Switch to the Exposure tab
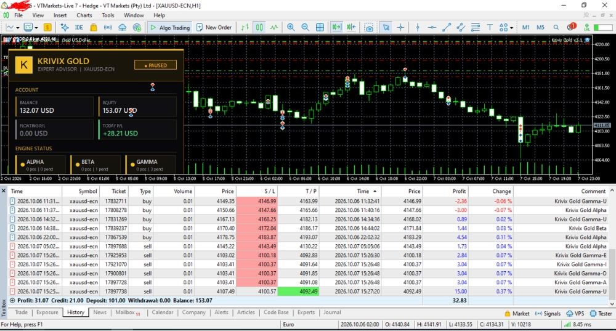616x331 pixels. coord(47,313)
